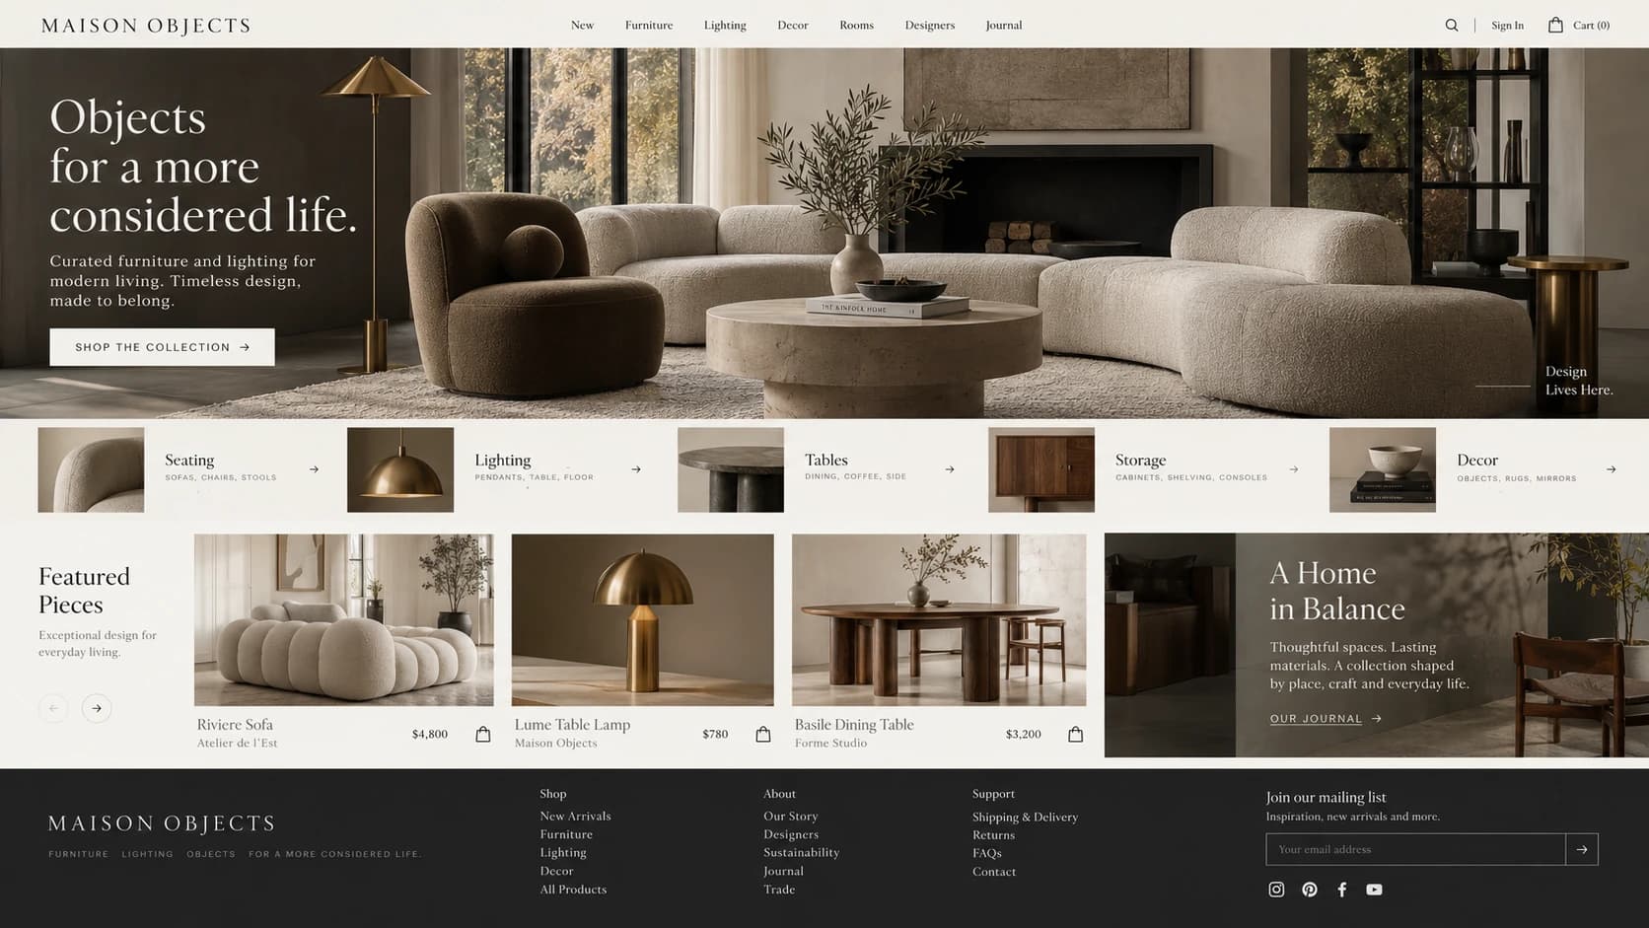Open the Instagram icon in footer
The height and width of the screenshot is (928, 1649).
[x=1276, y=890]
